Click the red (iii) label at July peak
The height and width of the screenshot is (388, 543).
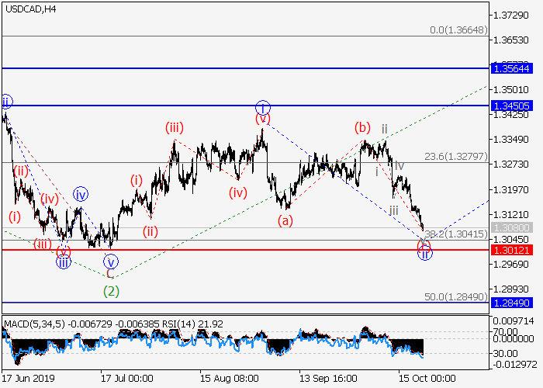coord(173,127)
